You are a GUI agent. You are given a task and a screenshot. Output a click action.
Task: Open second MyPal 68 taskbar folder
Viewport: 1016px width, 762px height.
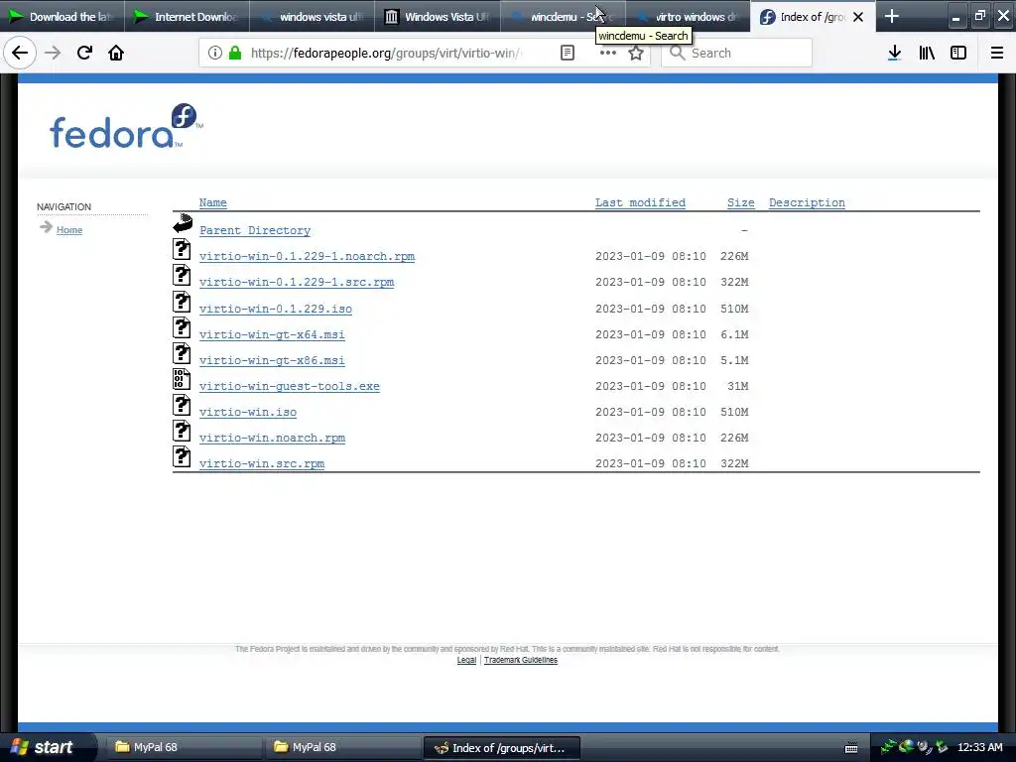(x=342, y=747)
